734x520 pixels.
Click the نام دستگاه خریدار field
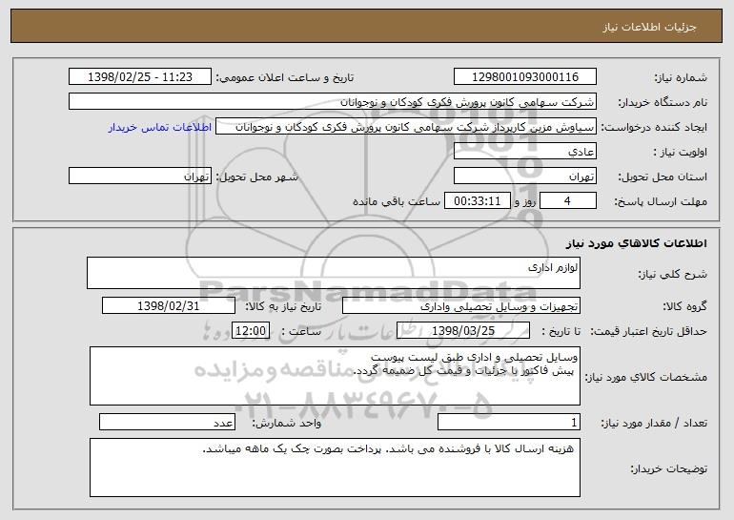point(333,101)
